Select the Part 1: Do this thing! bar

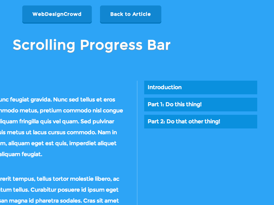(200, 105)
